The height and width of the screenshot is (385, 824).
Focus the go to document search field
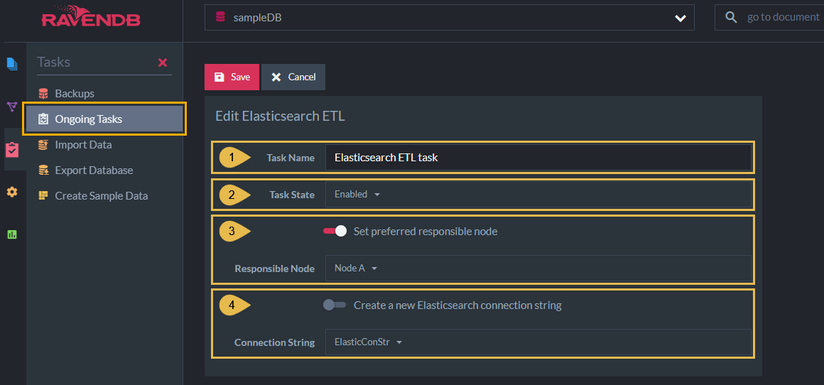(x=769, y=17)
